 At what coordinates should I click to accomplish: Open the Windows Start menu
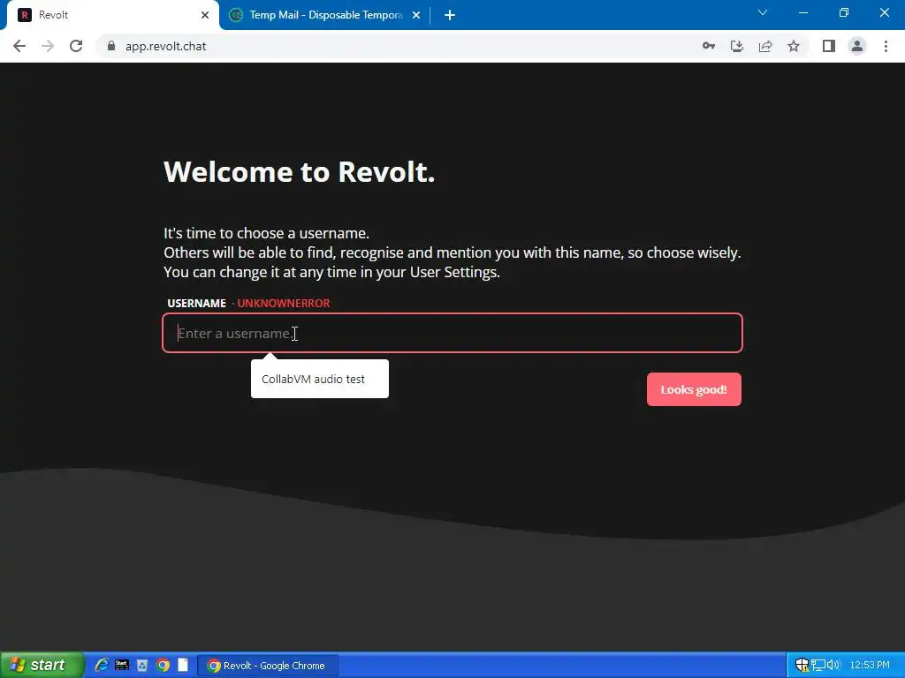42,665
